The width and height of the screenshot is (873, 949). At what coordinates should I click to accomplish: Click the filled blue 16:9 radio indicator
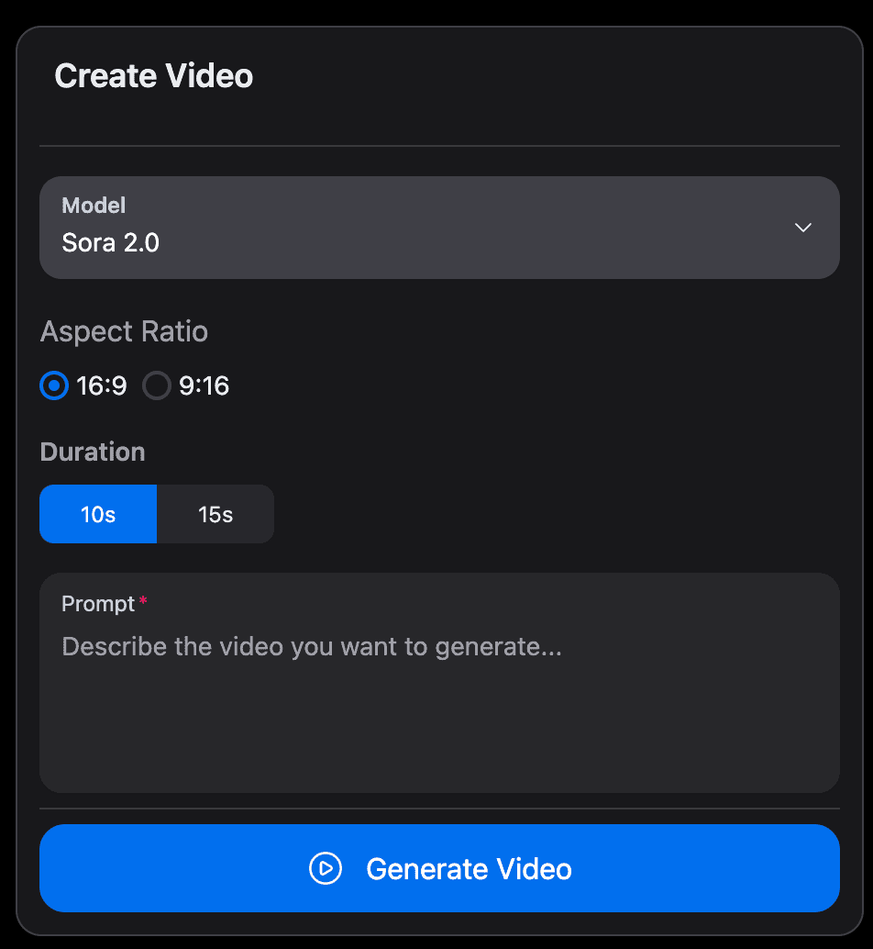point(54,385)
